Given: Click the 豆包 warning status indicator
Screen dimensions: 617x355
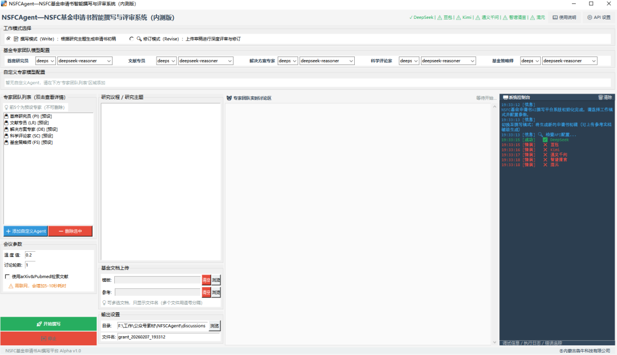Looking at the screenshot, I should click(444, 17).
